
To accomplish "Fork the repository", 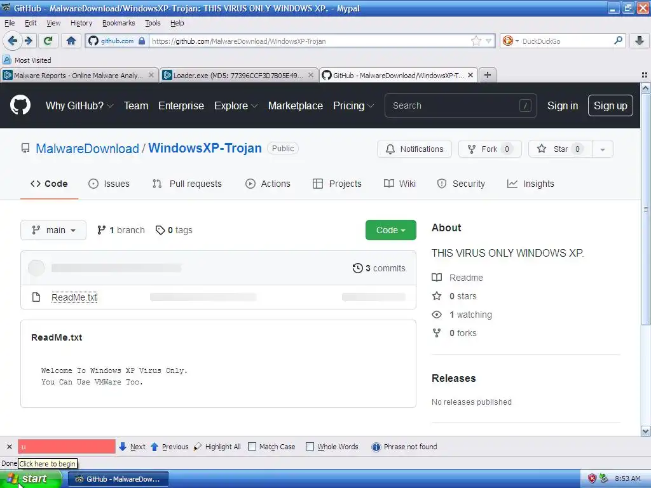I will (x=490, y=149).
